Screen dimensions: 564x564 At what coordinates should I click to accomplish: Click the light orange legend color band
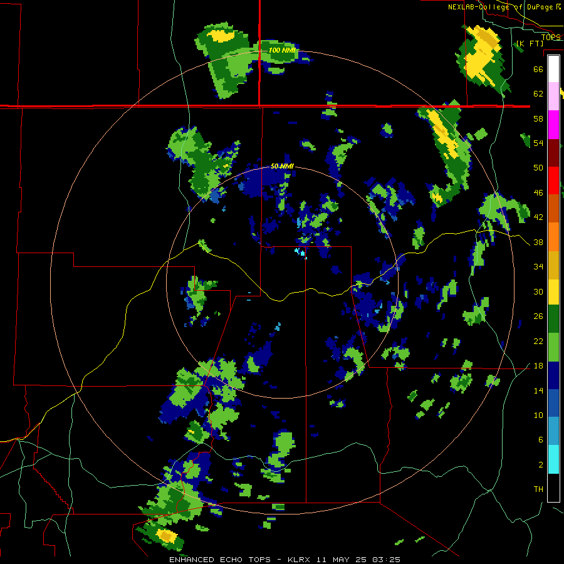[x=553, y=237]
